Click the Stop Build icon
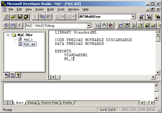The height and width of the screenshot is (113, 162). 20,25
